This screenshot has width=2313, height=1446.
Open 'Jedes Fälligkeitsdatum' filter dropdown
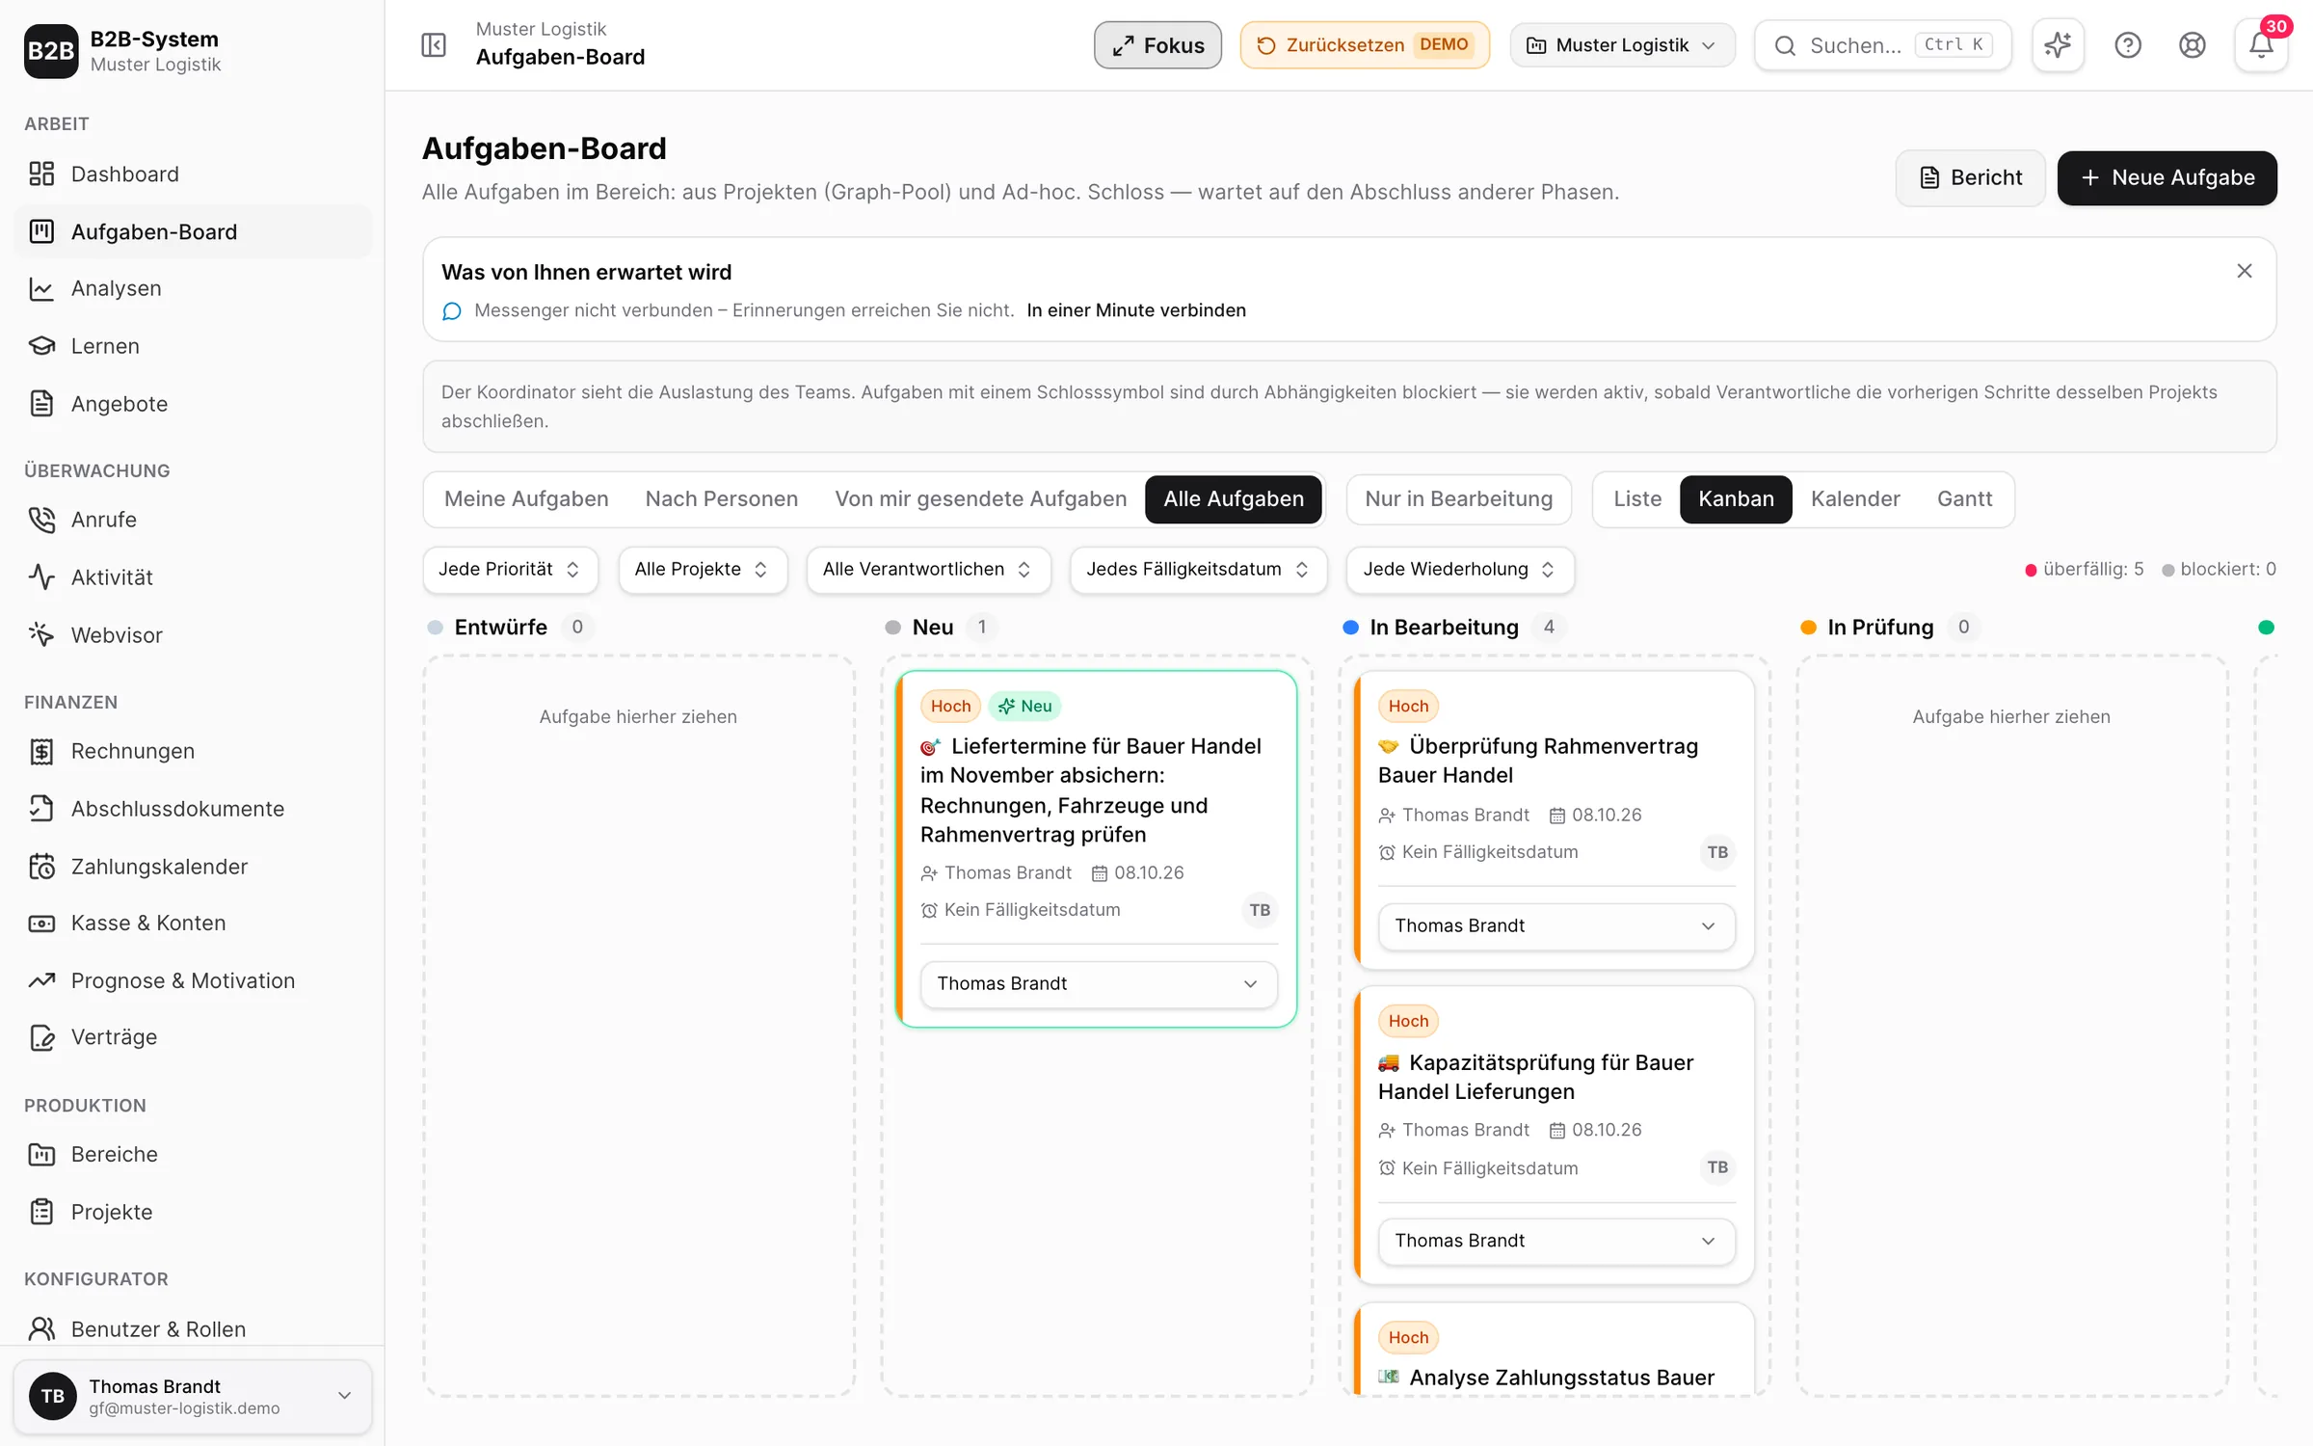click(1198, 569)
